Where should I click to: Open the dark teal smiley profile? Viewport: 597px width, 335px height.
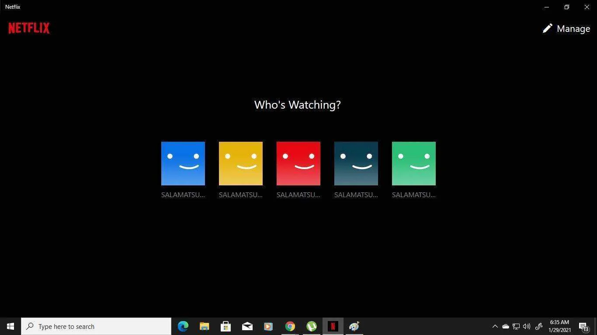pos(356,164)
